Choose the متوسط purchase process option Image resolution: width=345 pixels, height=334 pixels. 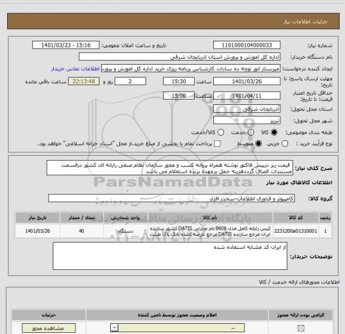click(258, 144)
